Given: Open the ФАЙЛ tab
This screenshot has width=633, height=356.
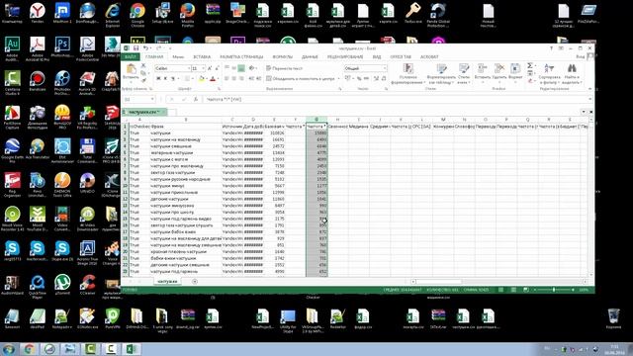Looking at the screenshot, I should [131, 57].
